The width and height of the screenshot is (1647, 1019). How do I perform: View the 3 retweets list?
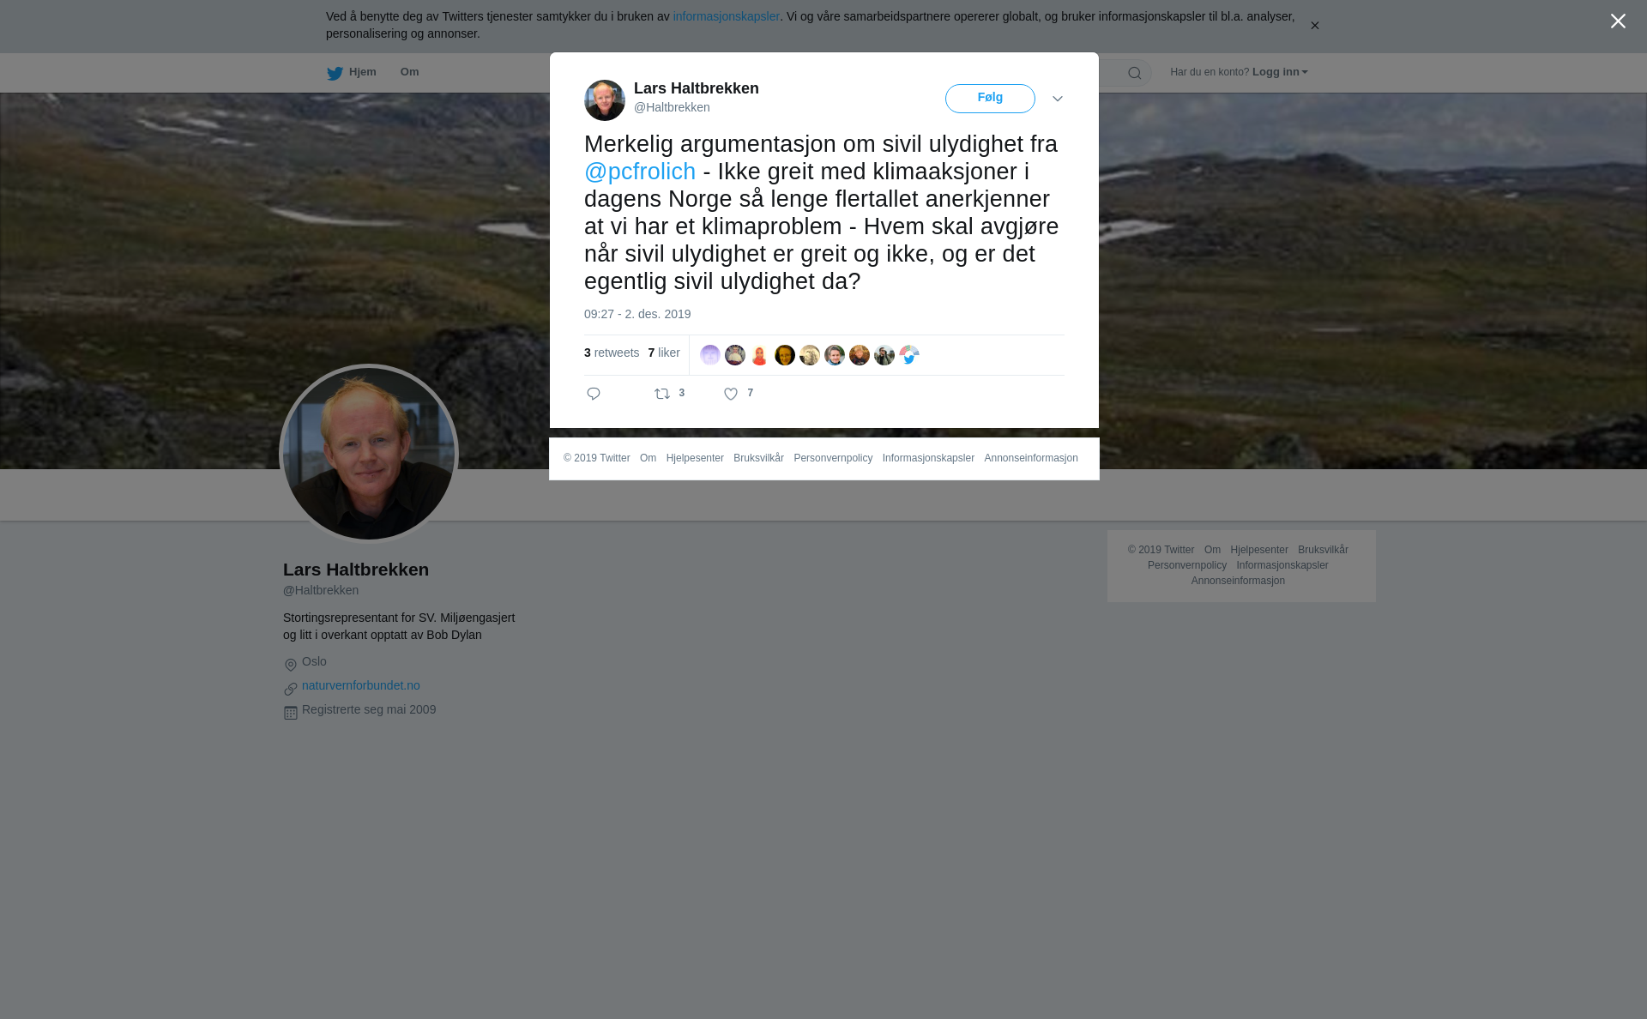pos(612,353)
